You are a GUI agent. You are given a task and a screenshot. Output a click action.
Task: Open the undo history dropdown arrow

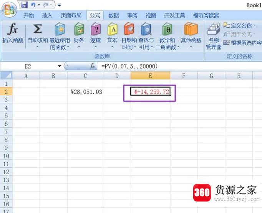[x=39, y=5]
